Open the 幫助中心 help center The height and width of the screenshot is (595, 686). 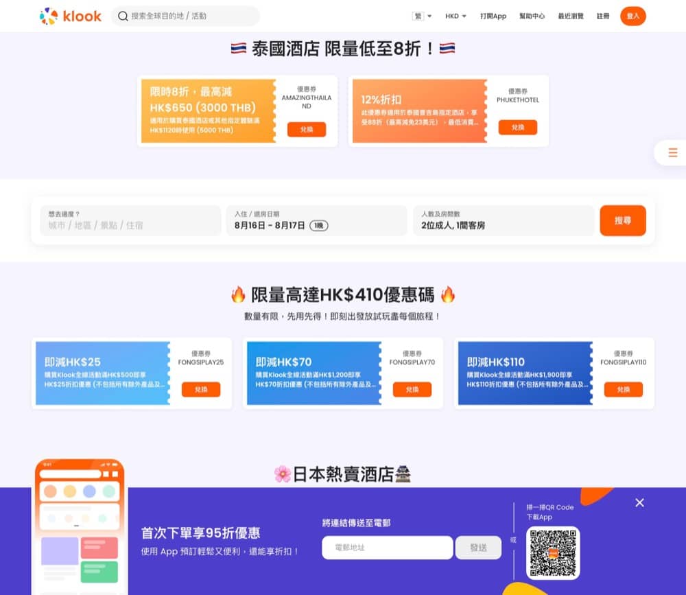[532, 16]
